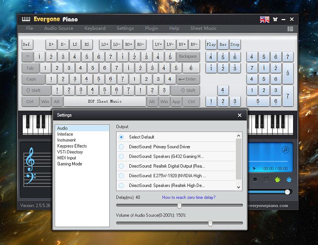Click the RS button

[87, 44]
